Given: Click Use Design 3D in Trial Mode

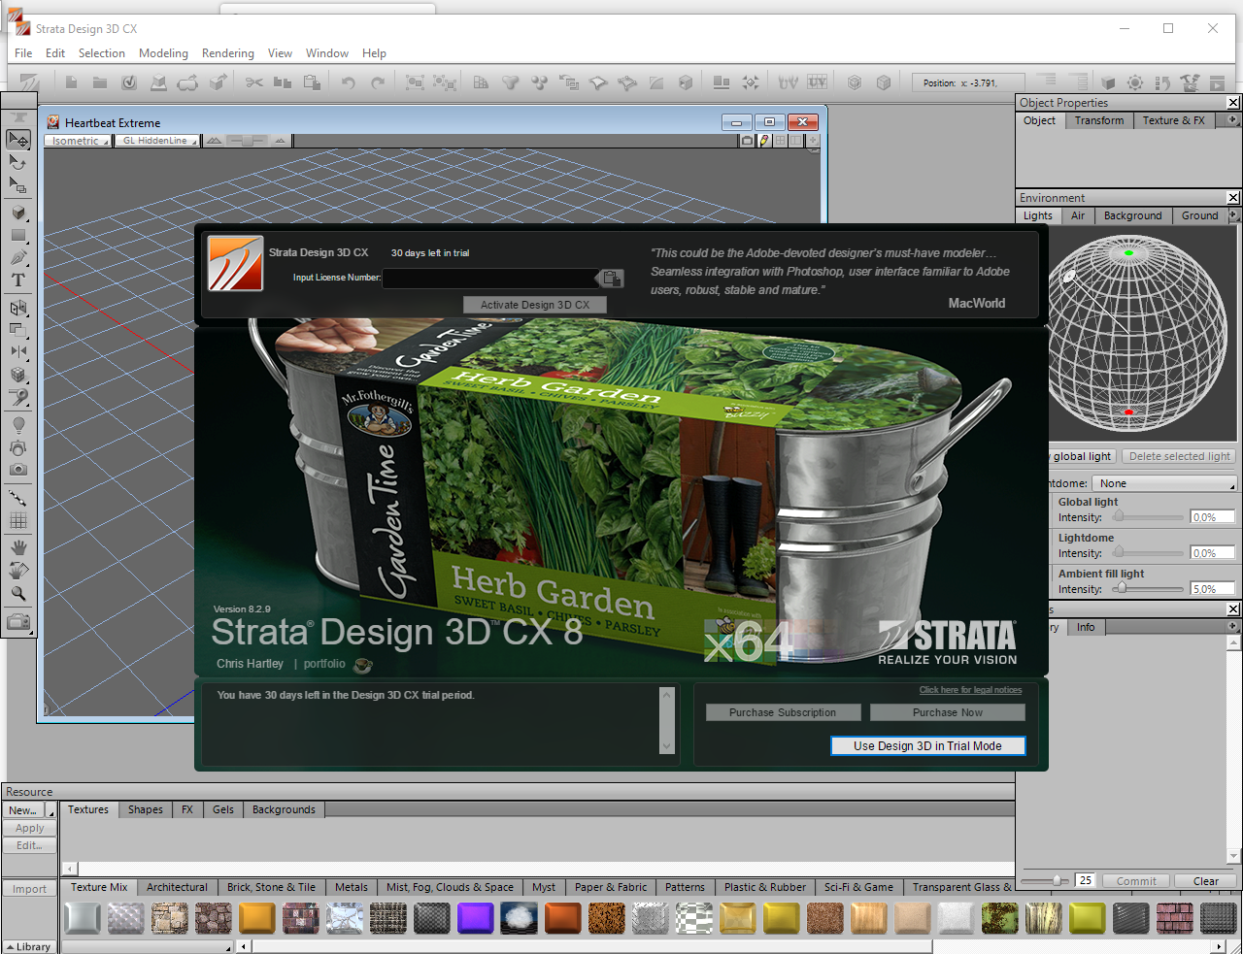Looking at the screenshot, I should coord(927,745).
